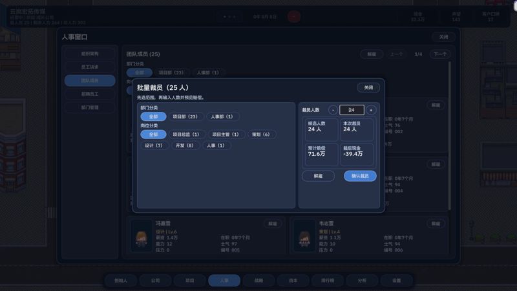
Task: Choose the 设计 (7) position filter
Action: tap(154, 145)
